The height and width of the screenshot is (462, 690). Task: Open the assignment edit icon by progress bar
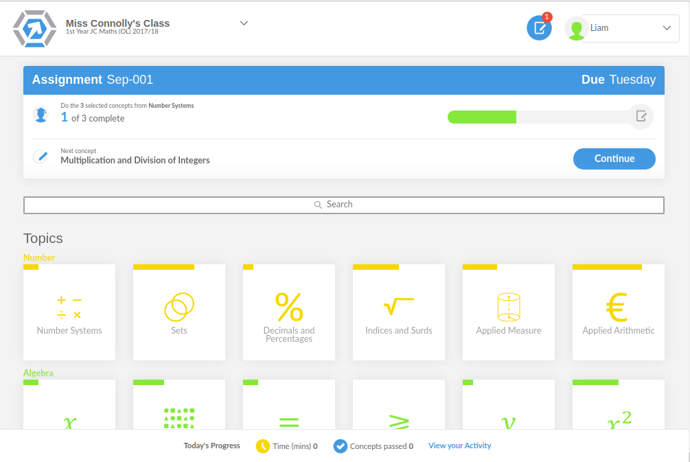coord(641,116)
